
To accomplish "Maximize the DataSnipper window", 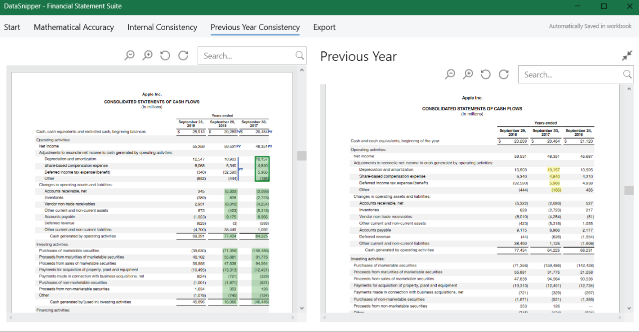I will [604, 6].
